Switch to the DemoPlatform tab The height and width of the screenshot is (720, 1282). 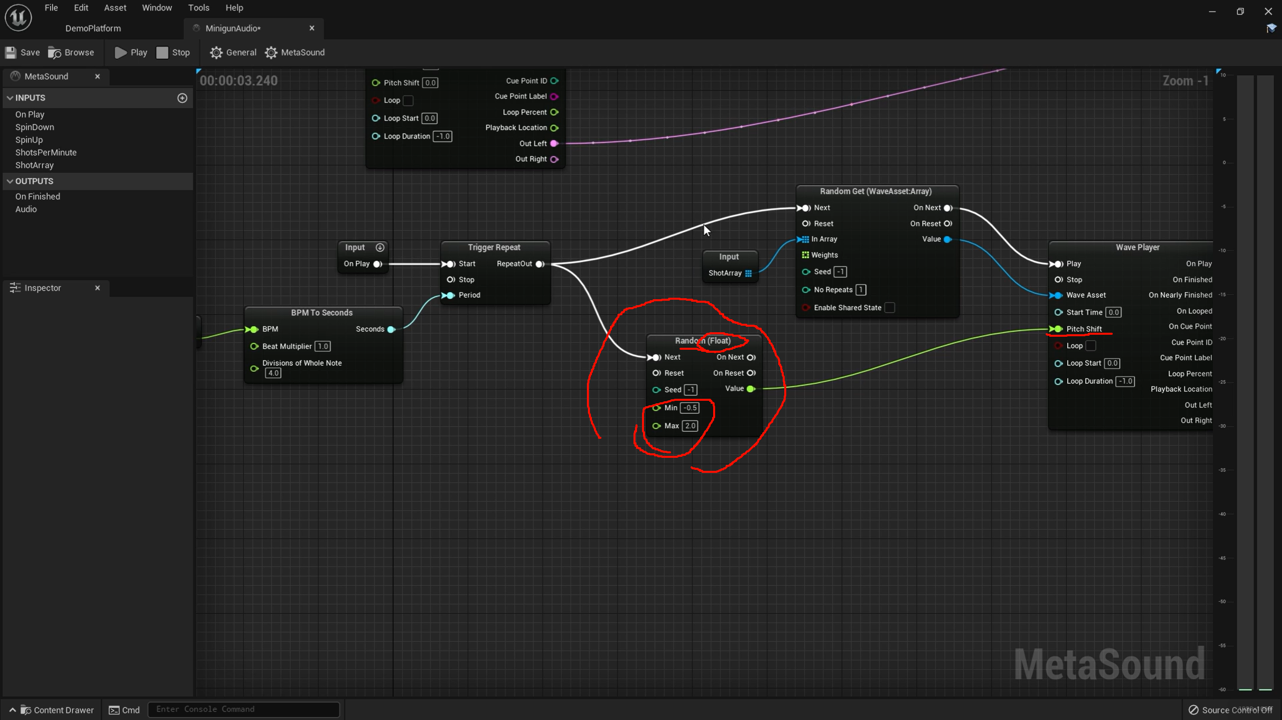click(93, 29)
